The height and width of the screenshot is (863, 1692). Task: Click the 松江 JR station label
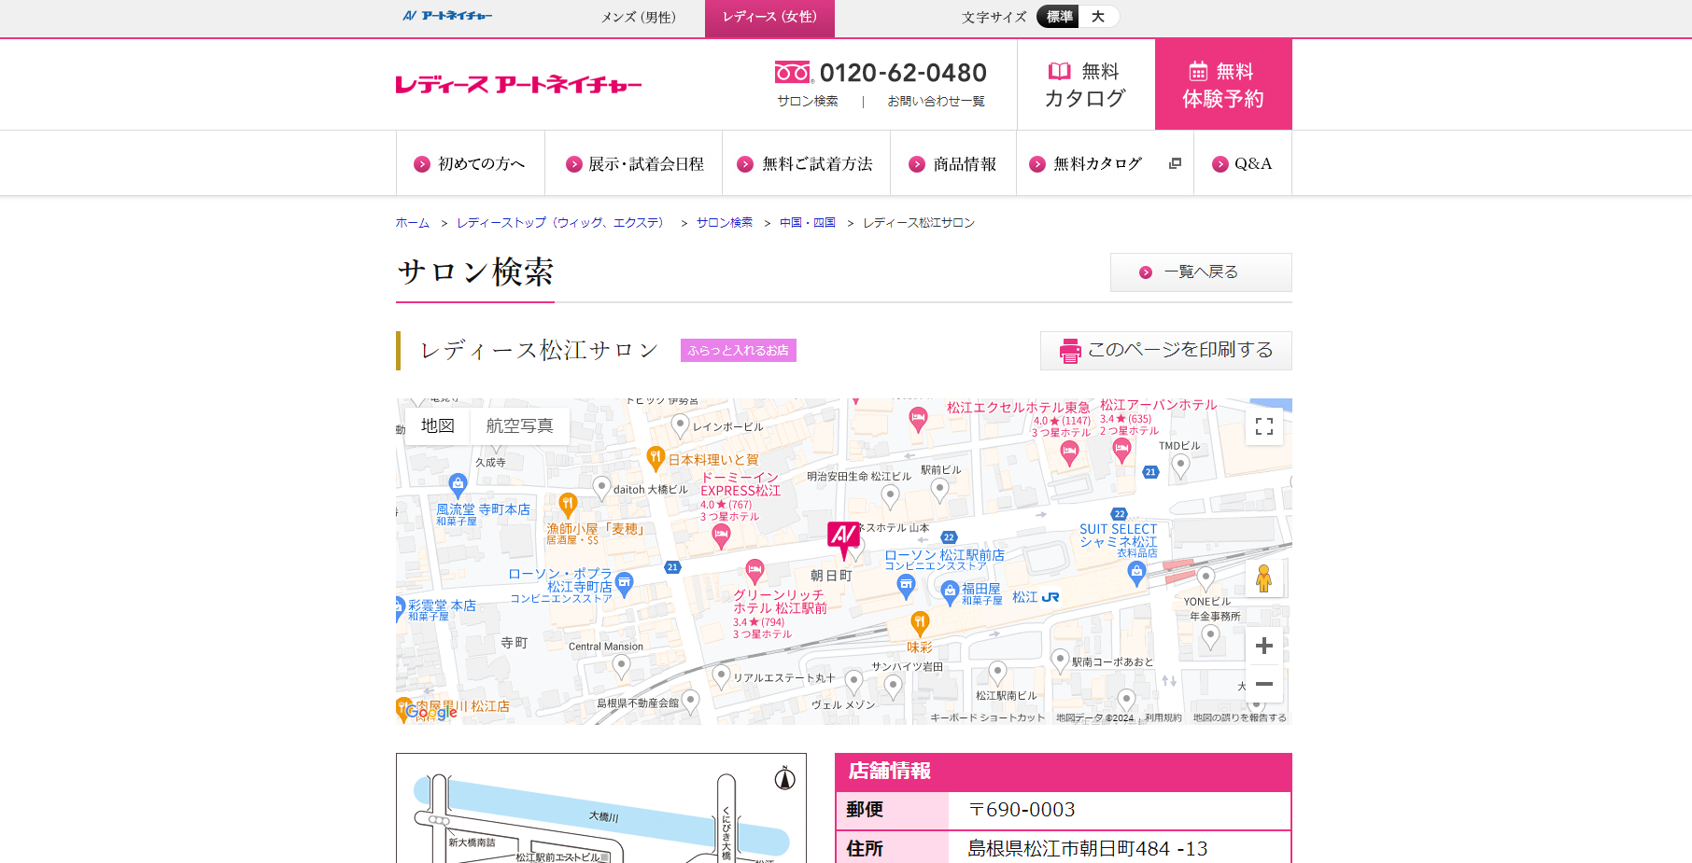coord(1036,597)
